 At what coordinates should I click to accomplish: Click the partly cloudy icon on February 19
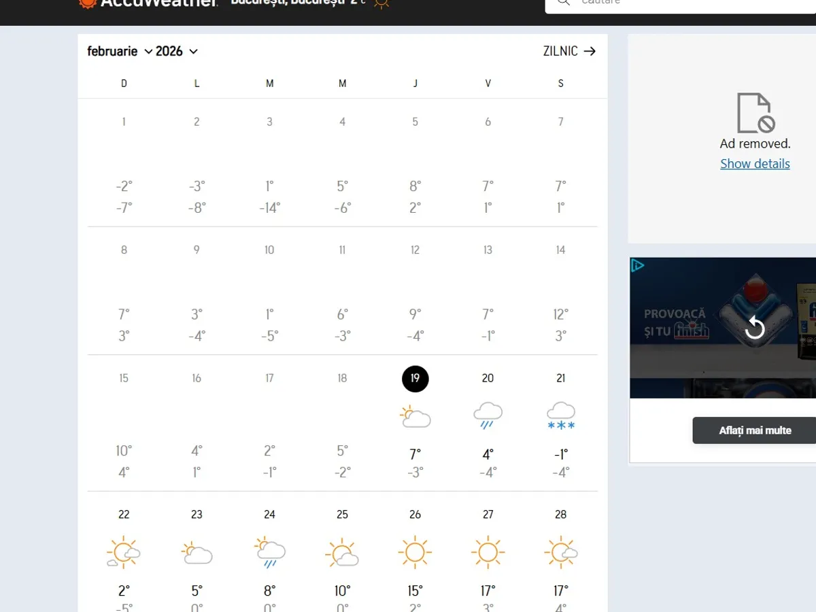415,415
